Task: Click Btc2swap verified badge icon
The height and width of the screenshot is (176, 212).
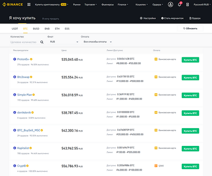Action: [31, 77]
